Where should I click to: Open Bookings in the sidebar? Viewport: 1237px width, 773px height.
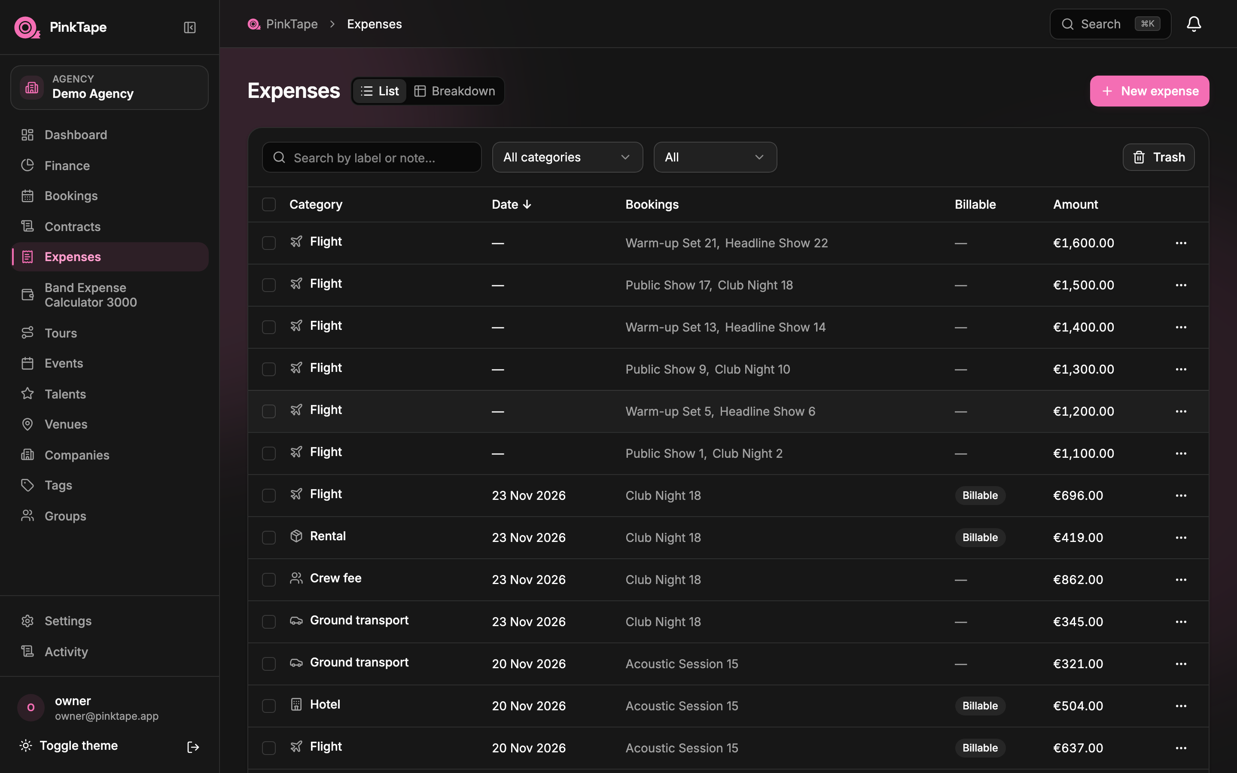[x=110, y=196]
